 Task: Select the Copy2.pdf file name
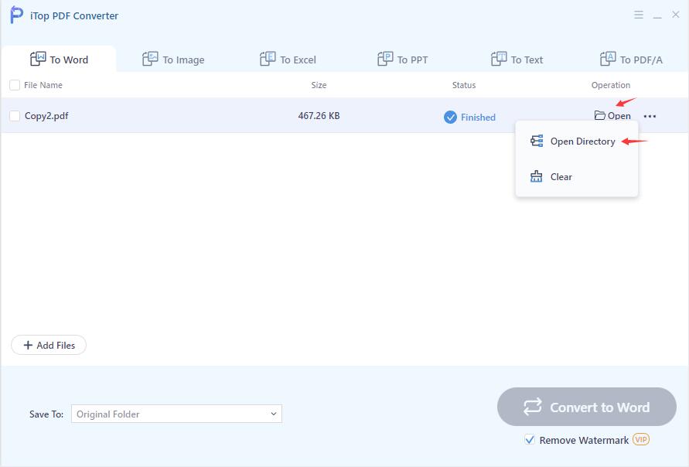46,116
